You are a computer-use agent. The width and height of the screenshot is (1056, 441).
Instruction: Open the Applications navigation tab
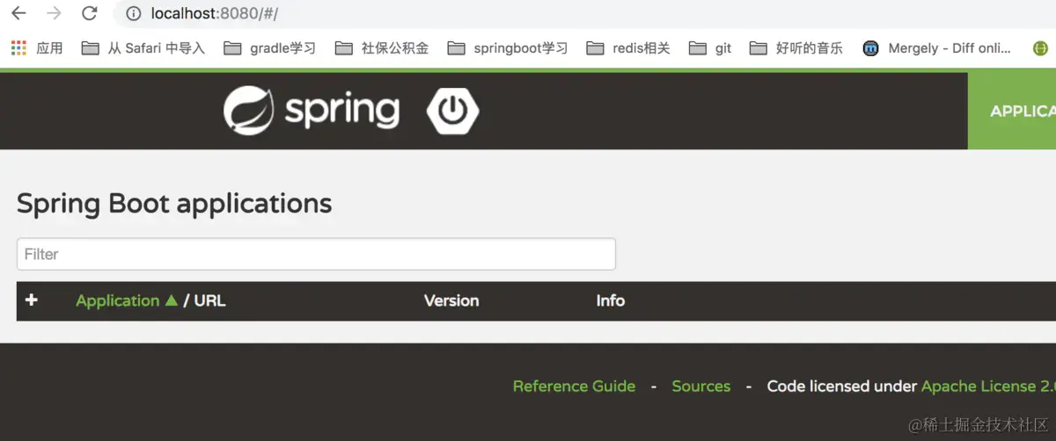point(1012,111)
